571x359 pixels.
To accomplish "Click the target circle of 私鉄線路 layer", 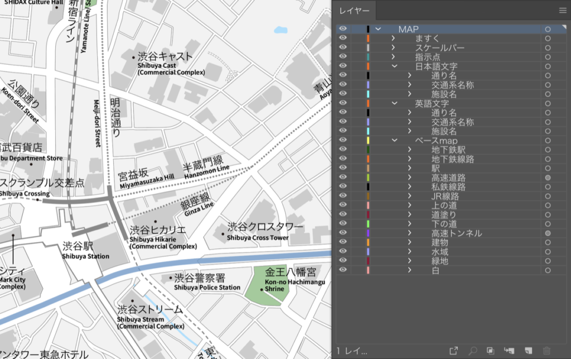I will (x=548, y=187).
